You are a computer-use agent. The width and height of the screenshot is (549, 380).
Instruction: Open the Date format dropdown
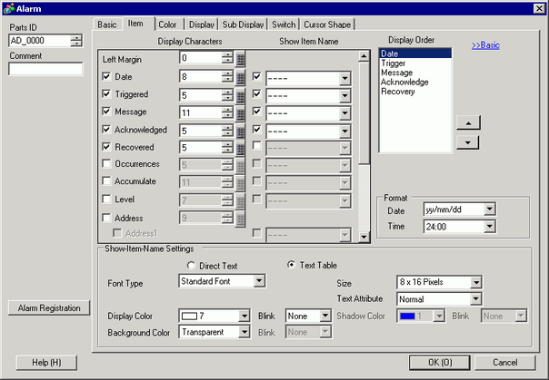tap(490, 209)
